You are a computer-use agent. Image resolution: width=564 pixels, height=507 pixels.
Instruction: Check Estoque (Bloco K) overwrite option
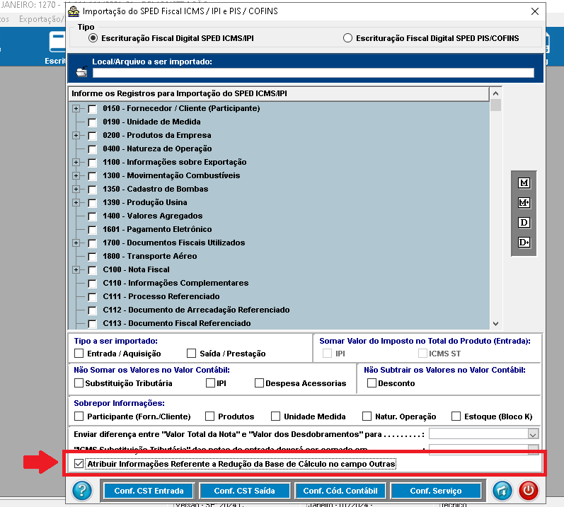(x=456, y=416)
